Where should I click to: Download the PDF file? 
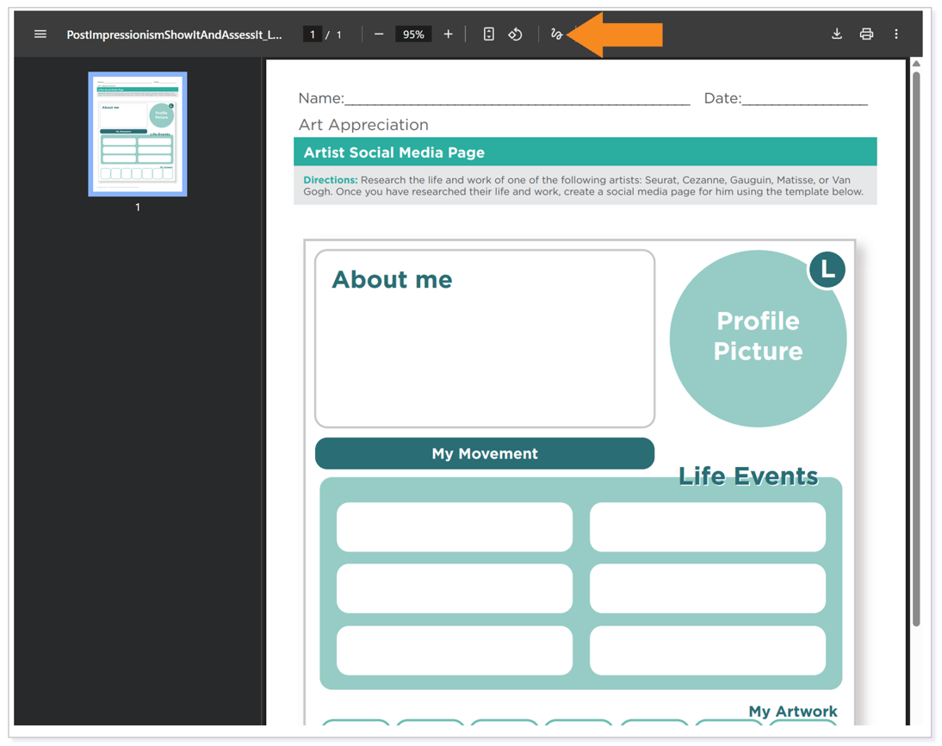click(x=836, y=34)
